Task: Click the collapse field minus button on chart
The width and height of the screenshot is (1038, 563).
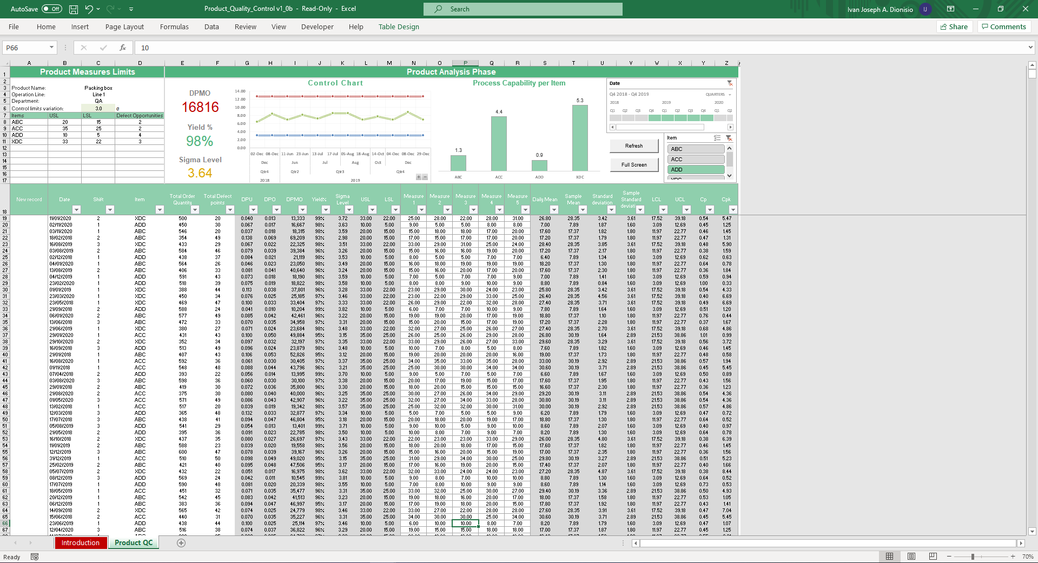Action: [x=425, y=177]
